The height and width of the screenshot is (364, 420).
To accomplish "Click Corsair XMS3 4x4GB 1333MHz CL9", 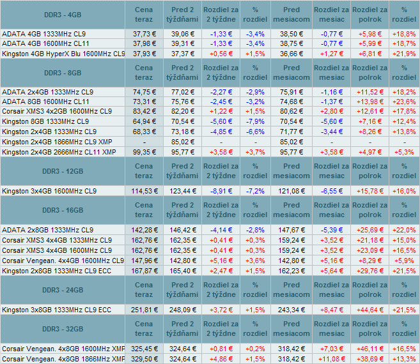I will point(57,240).
